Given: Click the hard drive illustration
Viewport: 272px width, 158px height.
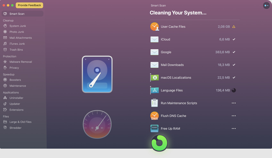Looking at the screenshot, I should [97, 75].
